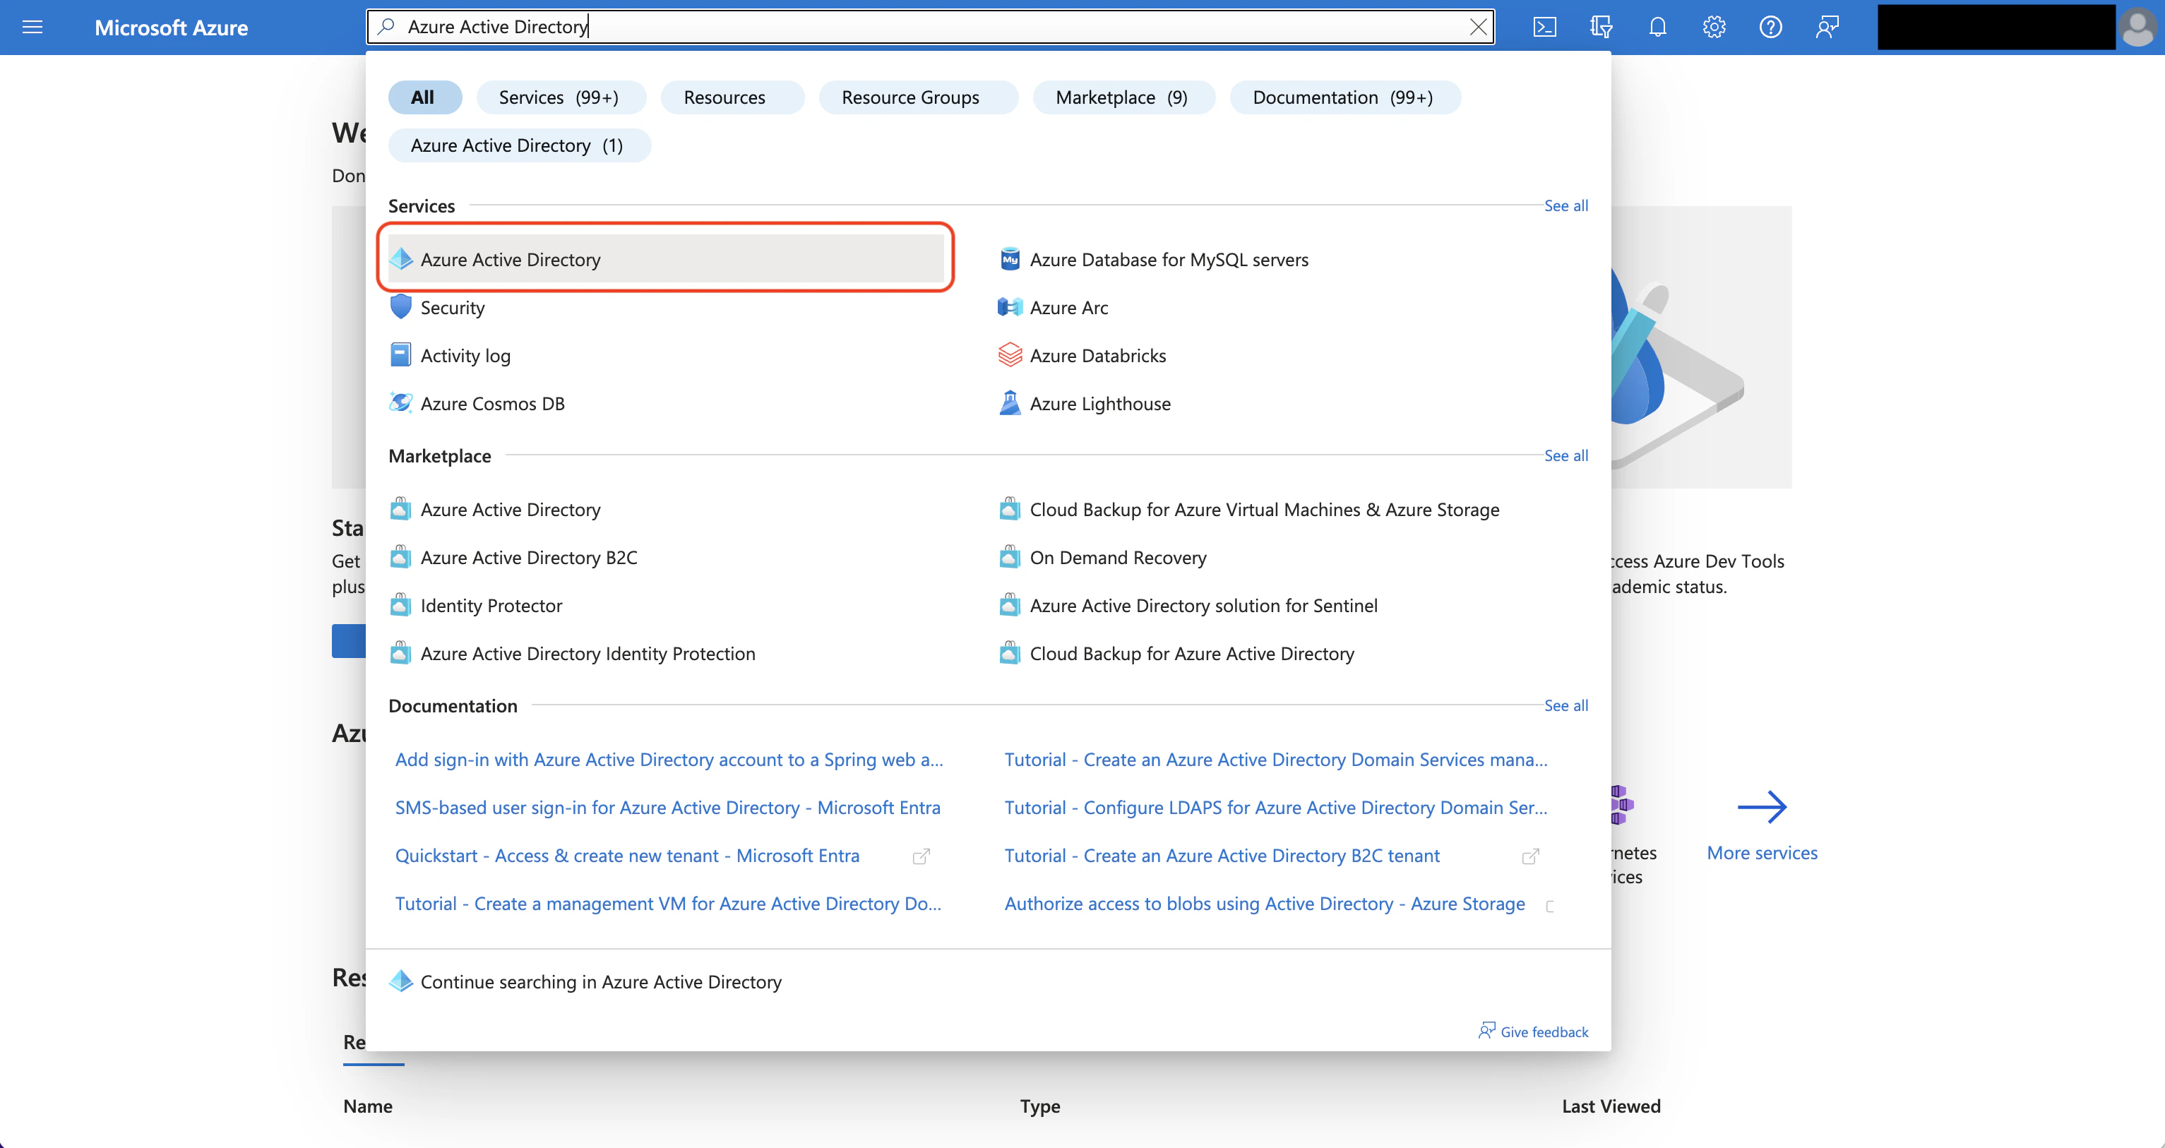Open portal settings gear
The image size is (2165, 1148).
point(1714,27)
